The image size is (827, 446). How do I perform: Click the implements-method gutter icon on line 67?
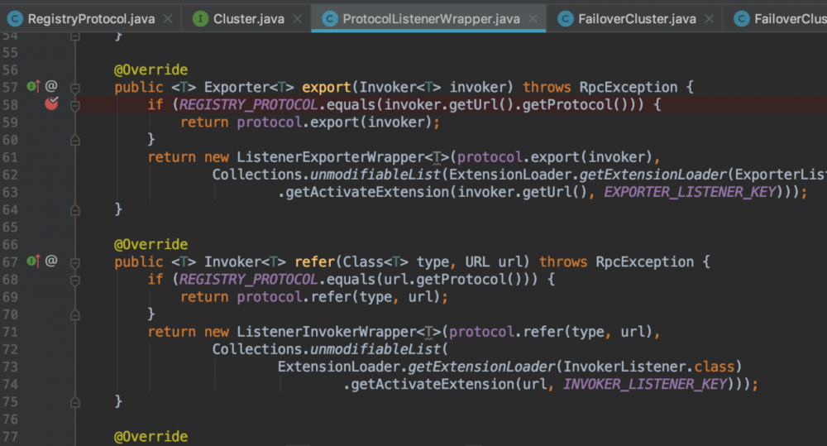[x=34, y=261]
